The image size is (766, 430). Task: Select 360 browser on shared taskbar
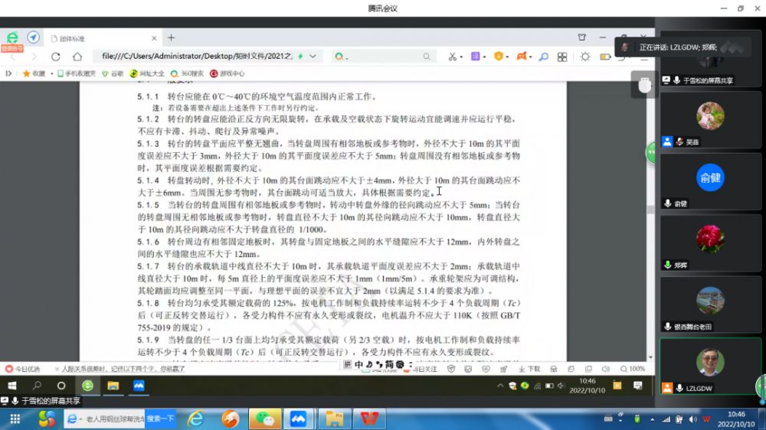87,386
